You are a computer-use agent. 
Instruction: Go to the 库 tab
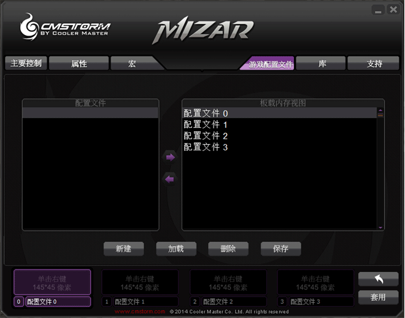coord(321,63)
